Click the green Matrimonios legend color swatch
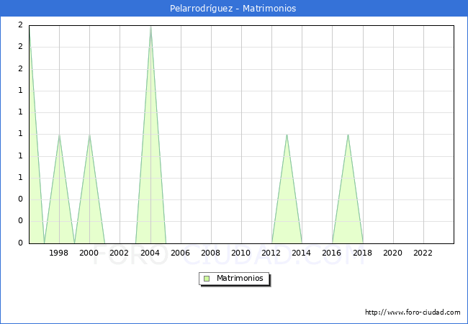The width and height of the screenshot is (468, 324). click(x=206, y=279)
